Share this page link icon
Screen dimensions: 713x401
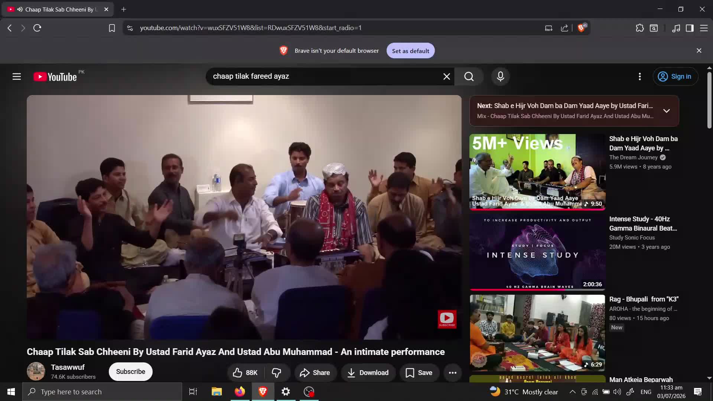click(x=564, y=28)
